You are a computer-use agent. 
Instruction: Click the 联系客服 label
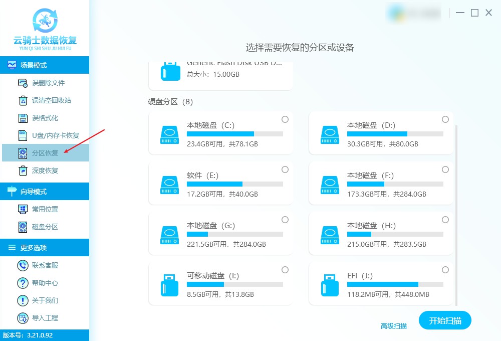45,265
